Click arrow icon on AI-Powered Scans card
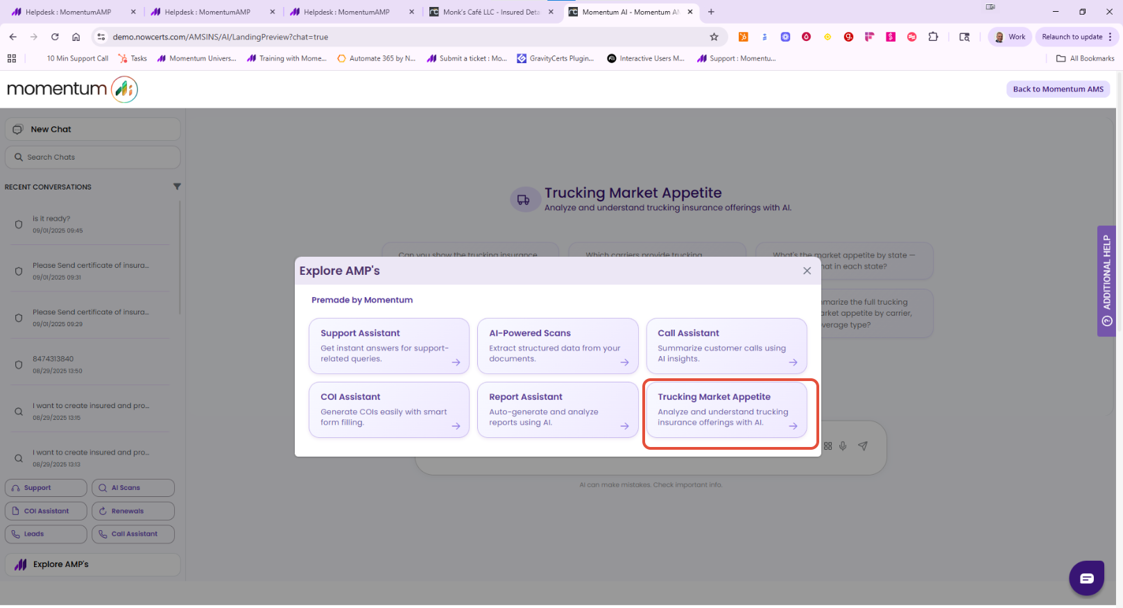The height and width of the screenshot is (608, 1123). coord(624,362)
